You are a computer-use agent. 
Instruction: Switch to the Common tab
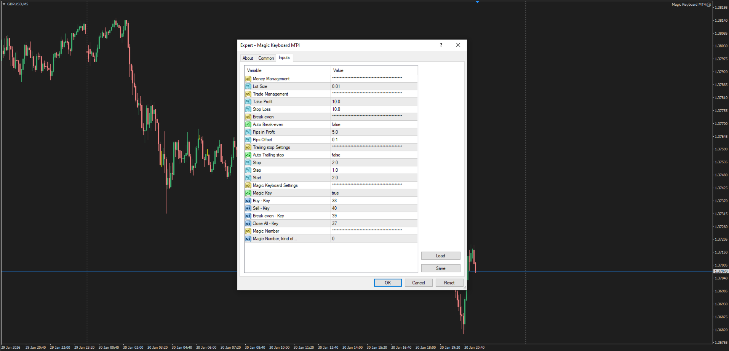coord(266,58)
